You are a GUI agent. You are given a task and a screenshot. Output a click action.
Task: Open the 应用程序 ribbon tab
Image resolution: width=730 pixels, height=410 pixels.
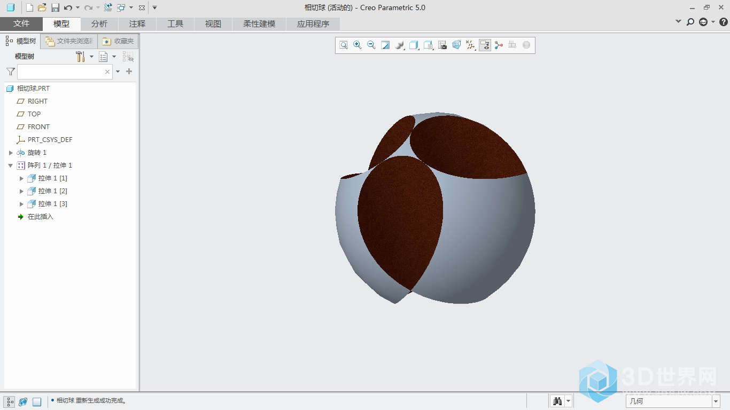(x=313, y=24)
